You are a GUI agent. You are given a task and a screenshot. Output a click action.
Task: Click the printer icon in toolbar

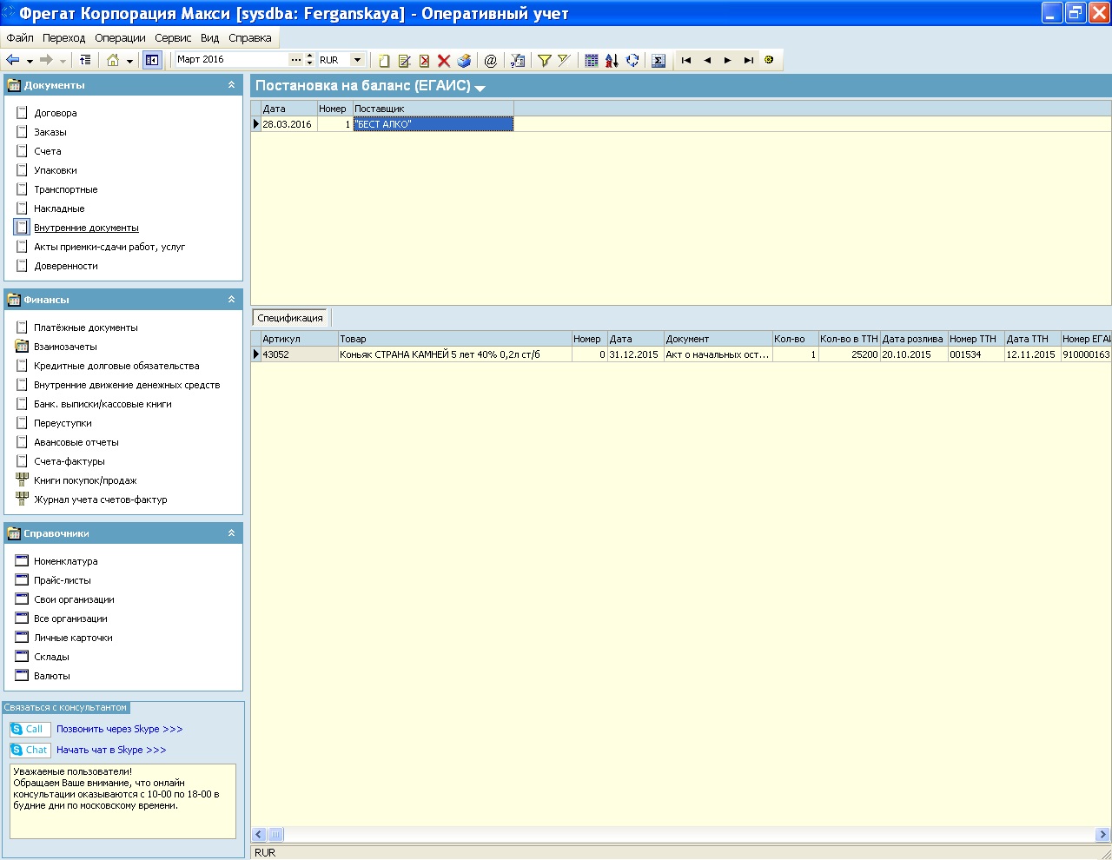pos(464,60)
